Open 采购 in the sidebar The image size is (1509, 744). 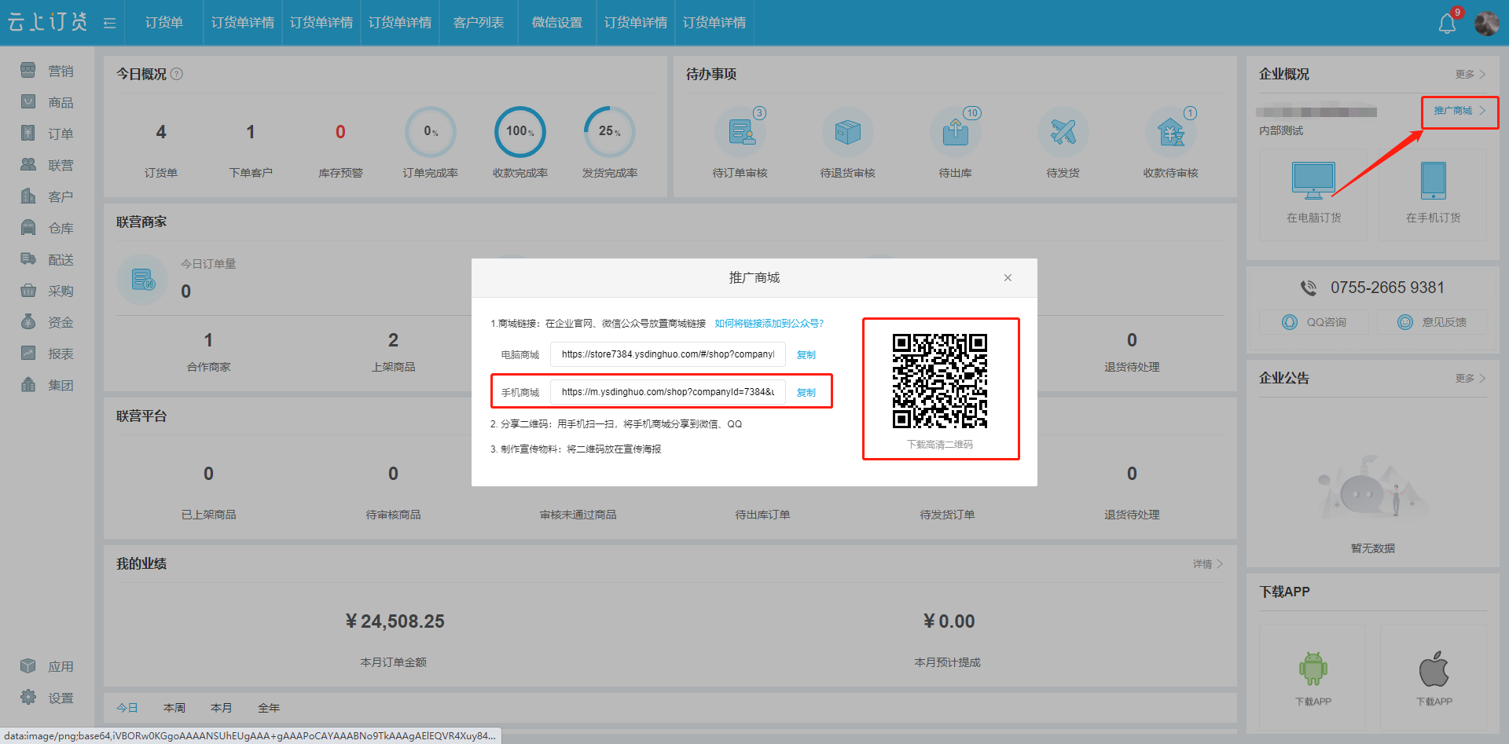click(47, 291)
